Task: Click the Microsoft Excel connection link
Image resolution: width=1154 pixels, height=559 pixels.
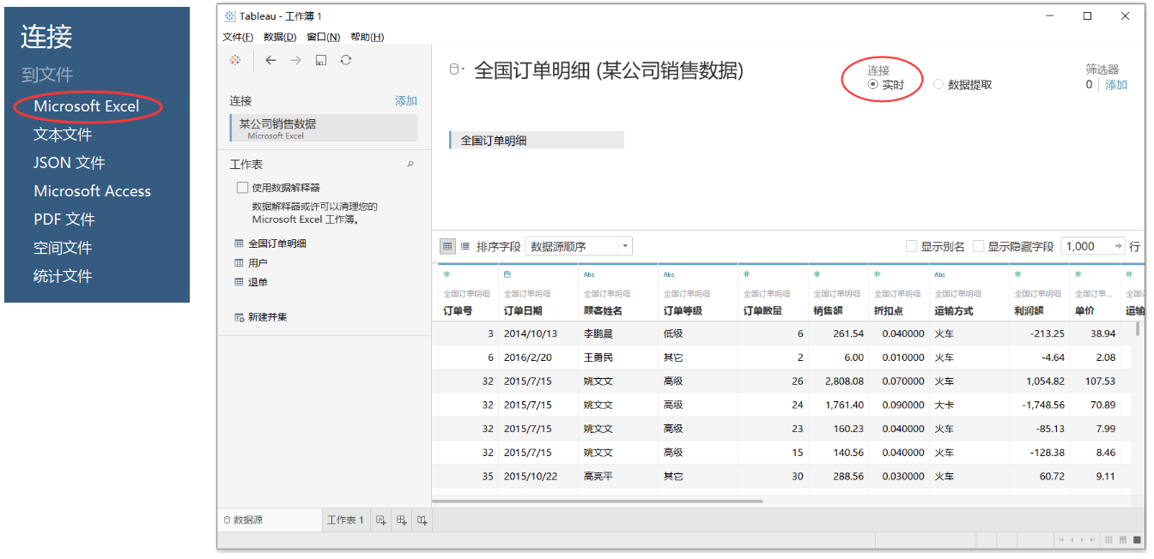Action: click(x=88, y=106)
